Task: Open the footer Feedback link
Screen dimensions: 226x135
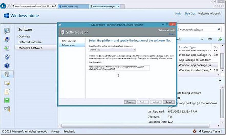Action: [69, 131]
